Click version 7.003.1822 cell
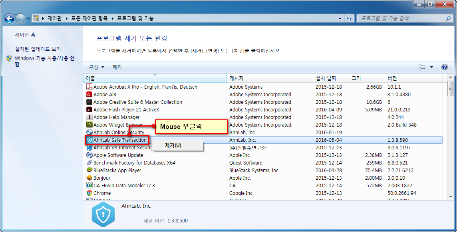The image size is (457, 232). coord(400,185)
